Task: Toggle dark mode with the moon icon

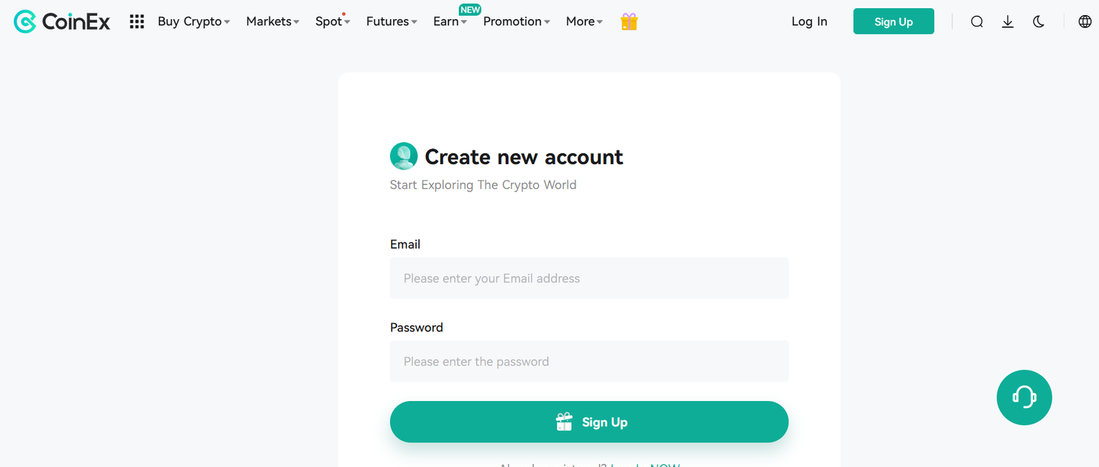Action: click(x=1039, y=22)
